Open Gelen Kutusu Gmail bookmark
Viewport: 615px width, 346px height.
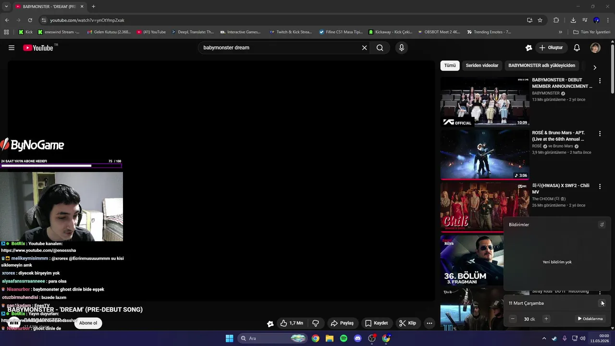pyautogui.click(x=109, y=32)
